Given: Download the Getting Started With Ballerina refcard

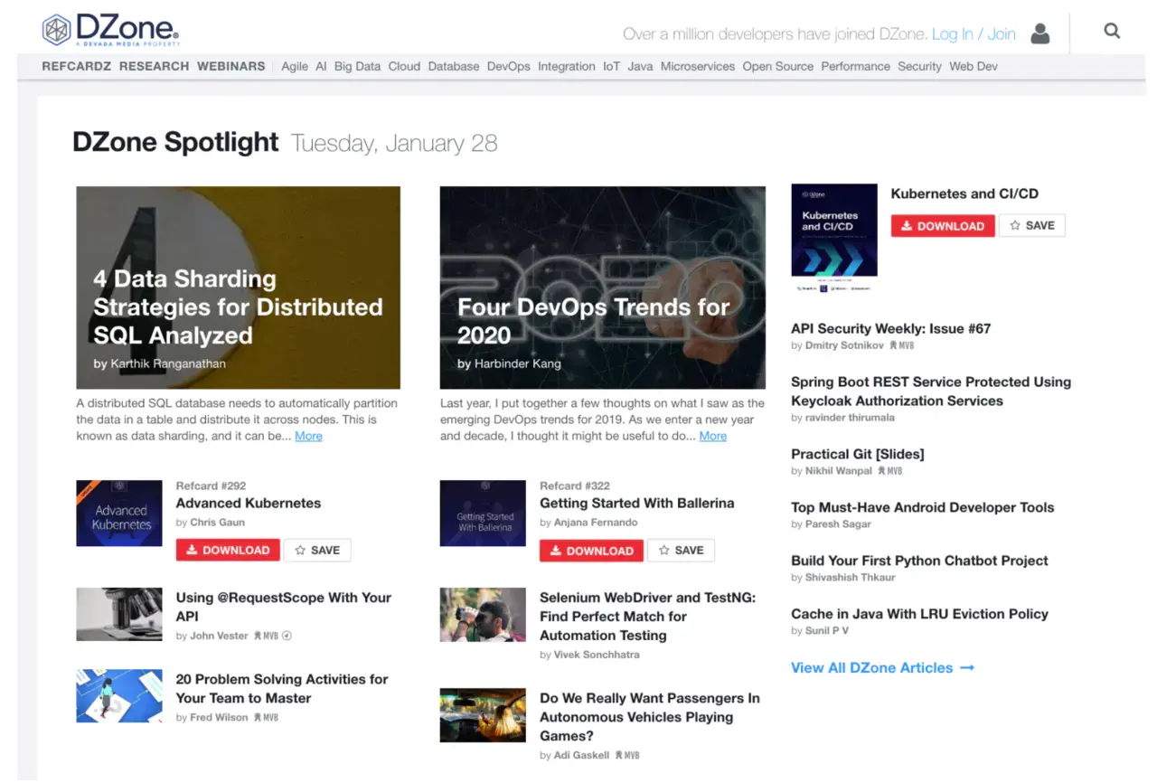Looking at the screenshot, I should (x=591, y=551).
